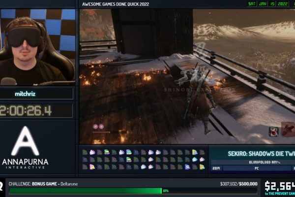Click the Challenge: Bonus Game – Deltarune label
295x197 pixels.
tap(43, 184)
